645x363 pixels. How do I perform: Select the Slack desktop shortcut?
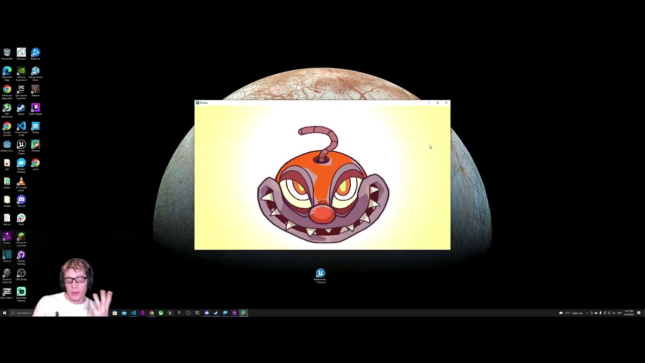[21, 220]
